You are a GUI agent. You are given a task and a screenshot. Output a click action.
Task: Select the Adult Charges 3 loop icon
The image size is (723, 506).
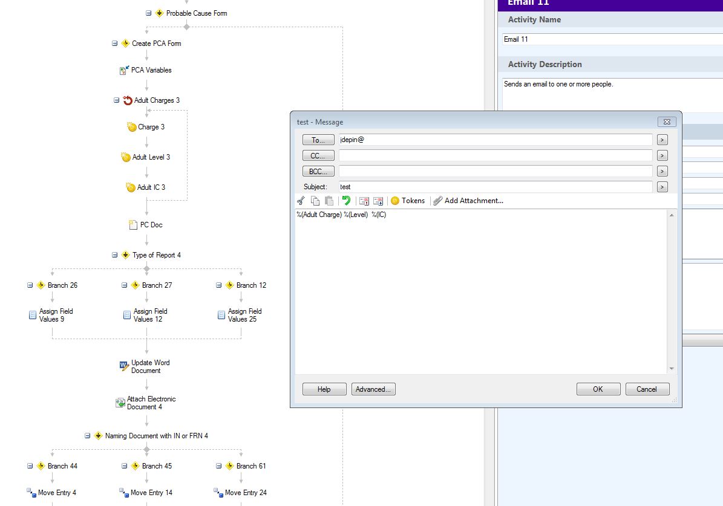coord(128,100)
